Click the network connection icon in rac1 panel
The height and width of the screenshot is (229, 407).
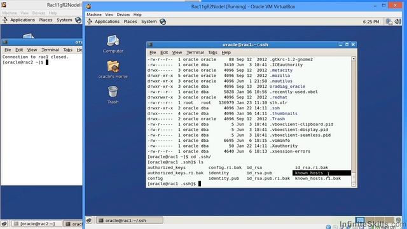[x=389, y=22]
